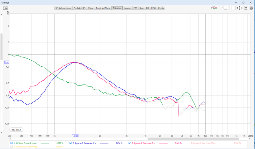Click horizontal scrollbar left arrow
Image resolution: width=255 pixels, height=149 pixels.
(x=10, y=139)
